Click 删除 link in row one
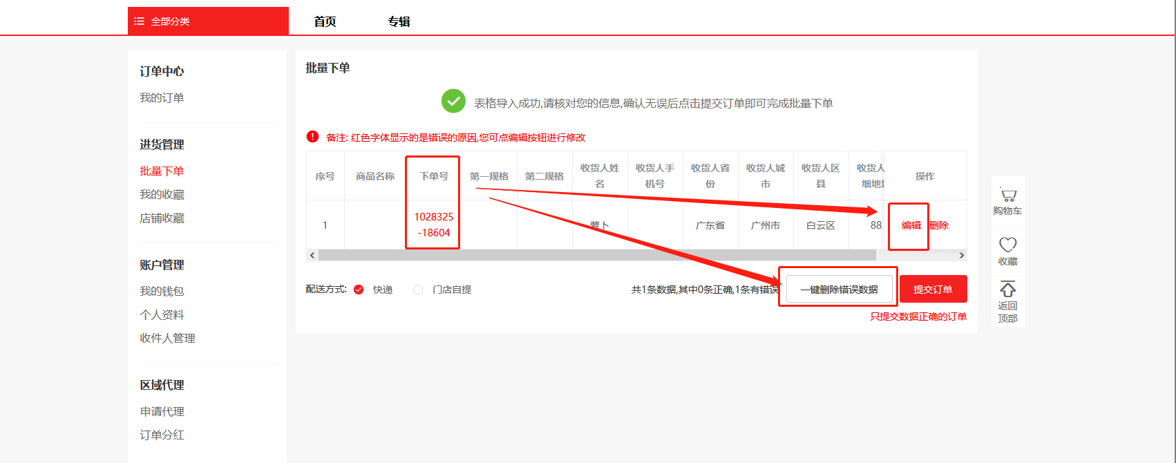Image resolution: width=1176 pixels, height=463 pixels. [x=940, y=225]
